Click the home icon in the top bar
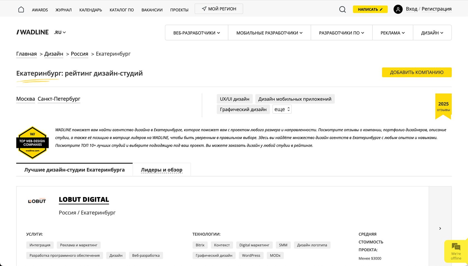The height and width of the screenshot is (266, 468). 21,9
